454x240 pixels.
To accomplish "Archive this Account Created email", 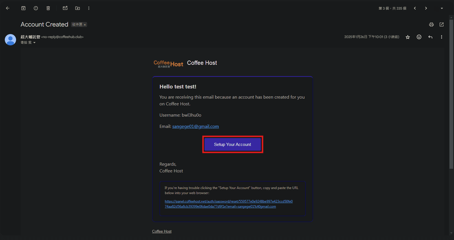I will (x=23, y=8).
